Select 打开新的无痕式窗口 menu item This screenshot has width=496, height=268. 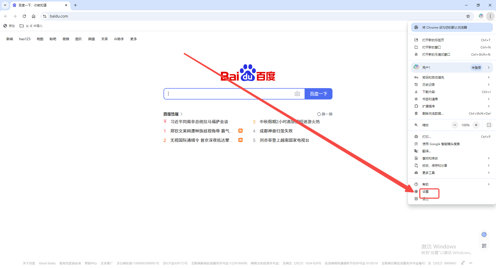[x=452, y=54]
